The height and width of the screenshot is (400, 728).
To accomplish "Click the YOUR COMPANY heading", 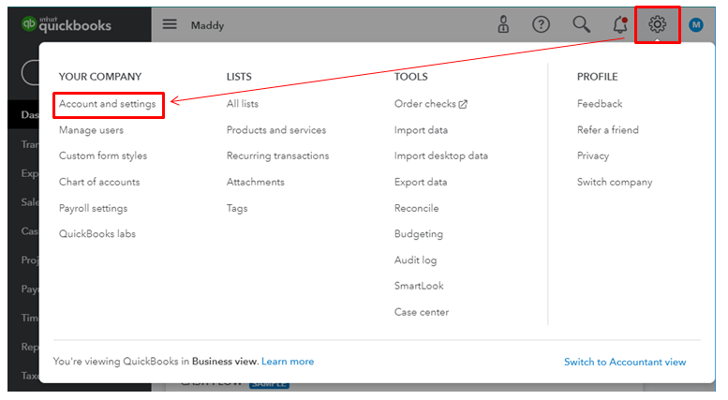I will pos(100,77).
